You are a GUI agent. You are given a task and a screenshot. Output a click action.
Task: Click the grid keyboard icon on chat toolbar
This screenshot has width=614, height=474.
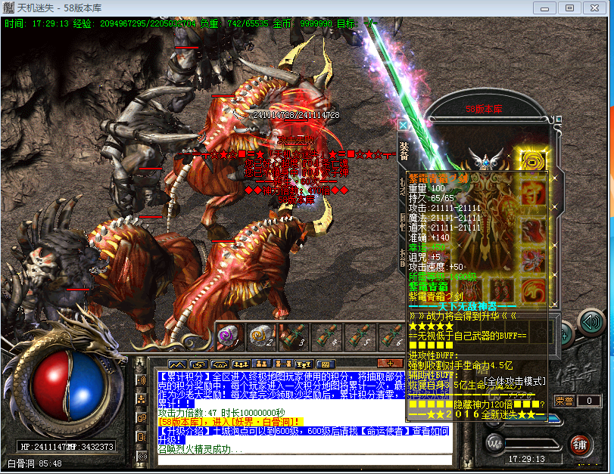pos(326,364)
